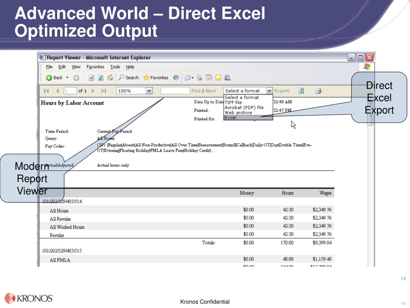The image size is (410, 308).
Task: Open the Edit menu
Action: (x=62, y=67)
